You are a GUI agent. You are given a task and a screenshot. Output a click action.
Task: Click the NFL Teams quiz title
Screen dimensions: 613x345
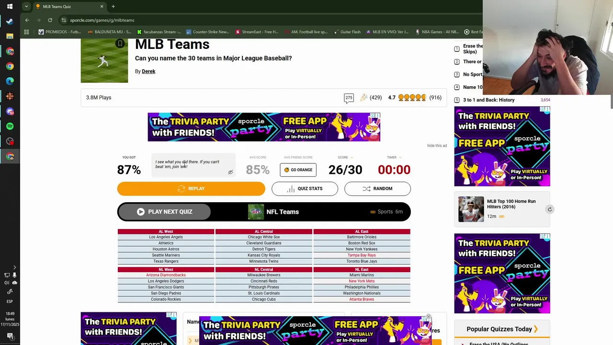[283, 212]
